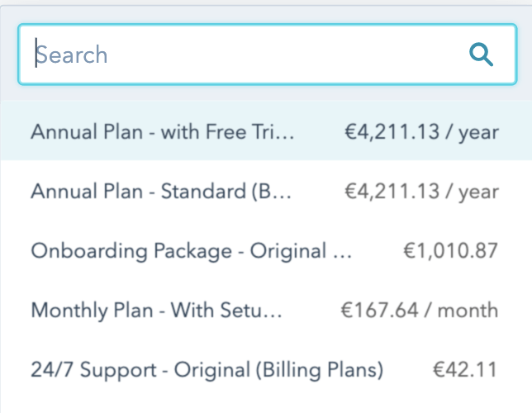Click the Annual Plan - Standard row's price
The width and height of the screenshot is (532, 413).
click(421, 192)
